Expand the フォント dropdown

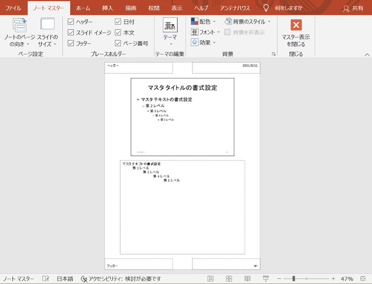coord(205,32)
